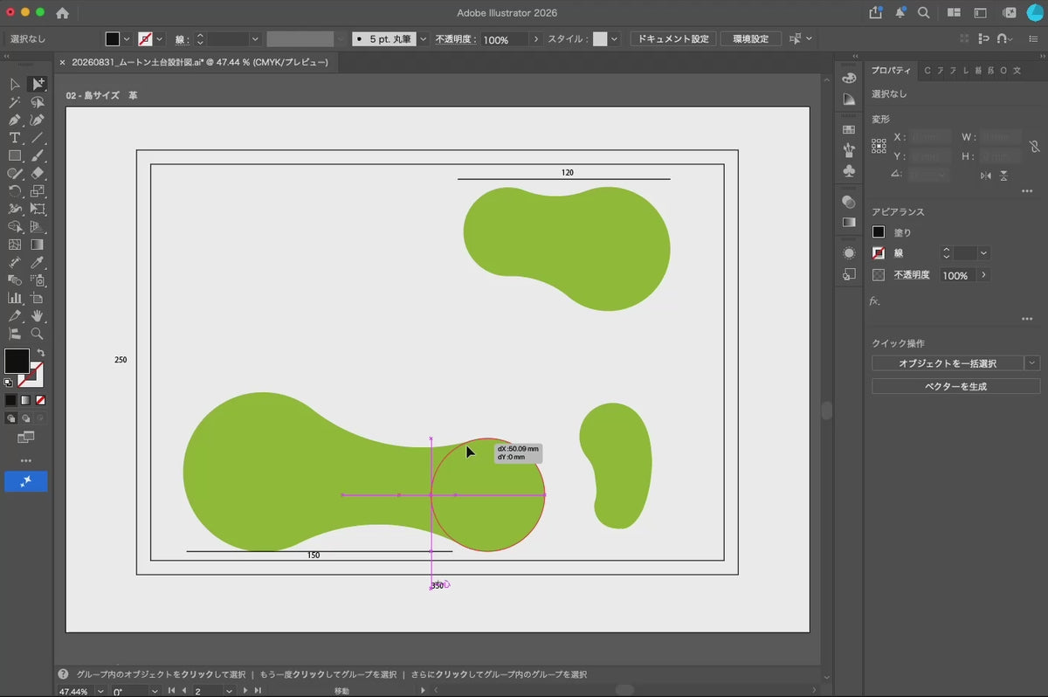Switch to the プロパティ panel tab

click(x=891, y=70)
